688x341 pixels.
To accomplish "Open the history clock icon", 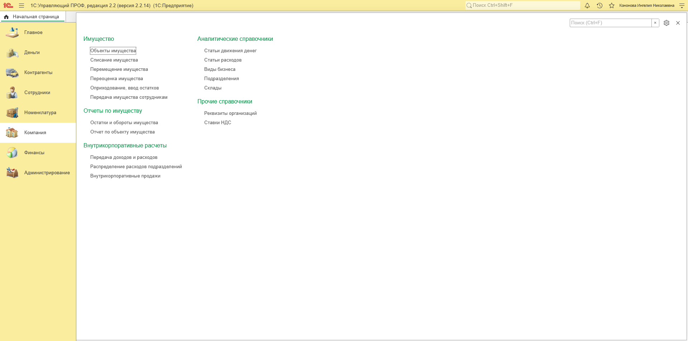I will coord(599,5).
